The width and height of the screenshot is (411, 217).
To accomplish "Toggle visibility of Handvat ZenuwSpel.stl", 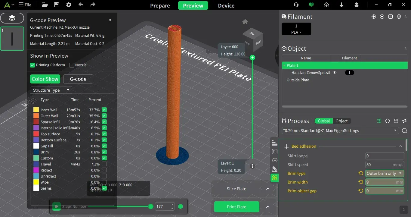I will (x=334, y=73).
